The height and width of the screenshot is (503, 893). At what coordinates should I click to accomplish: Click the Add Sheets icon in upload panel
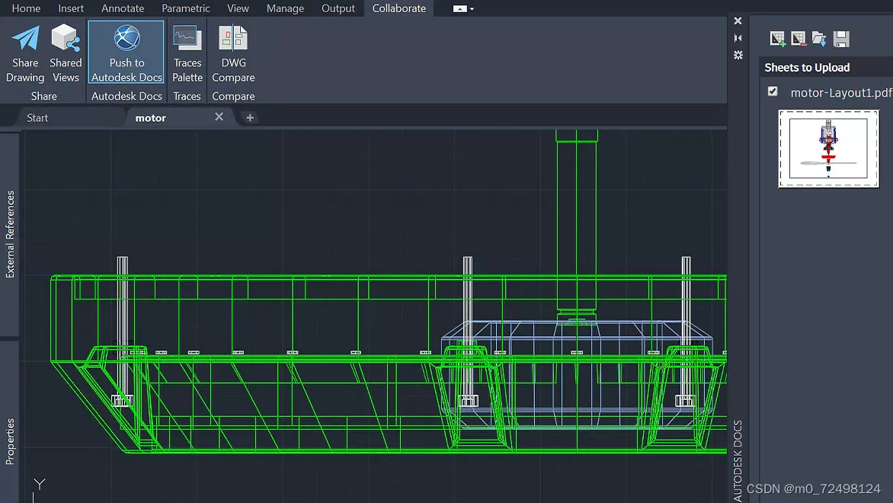click(x=778, y=38)
